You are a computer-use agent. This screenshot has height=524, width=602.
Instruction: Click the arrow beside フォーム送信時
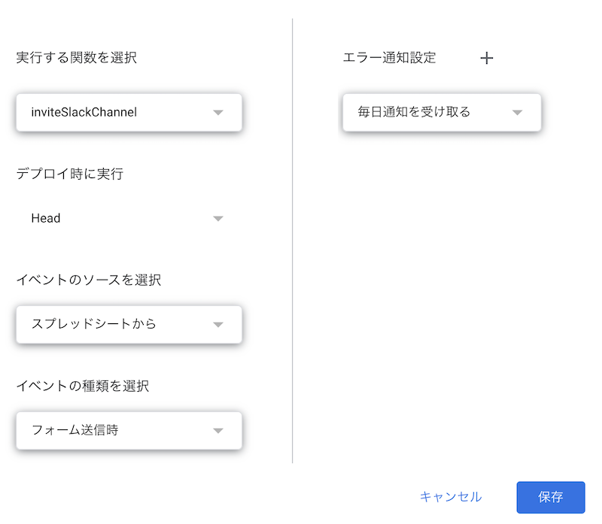click(218, 431)
